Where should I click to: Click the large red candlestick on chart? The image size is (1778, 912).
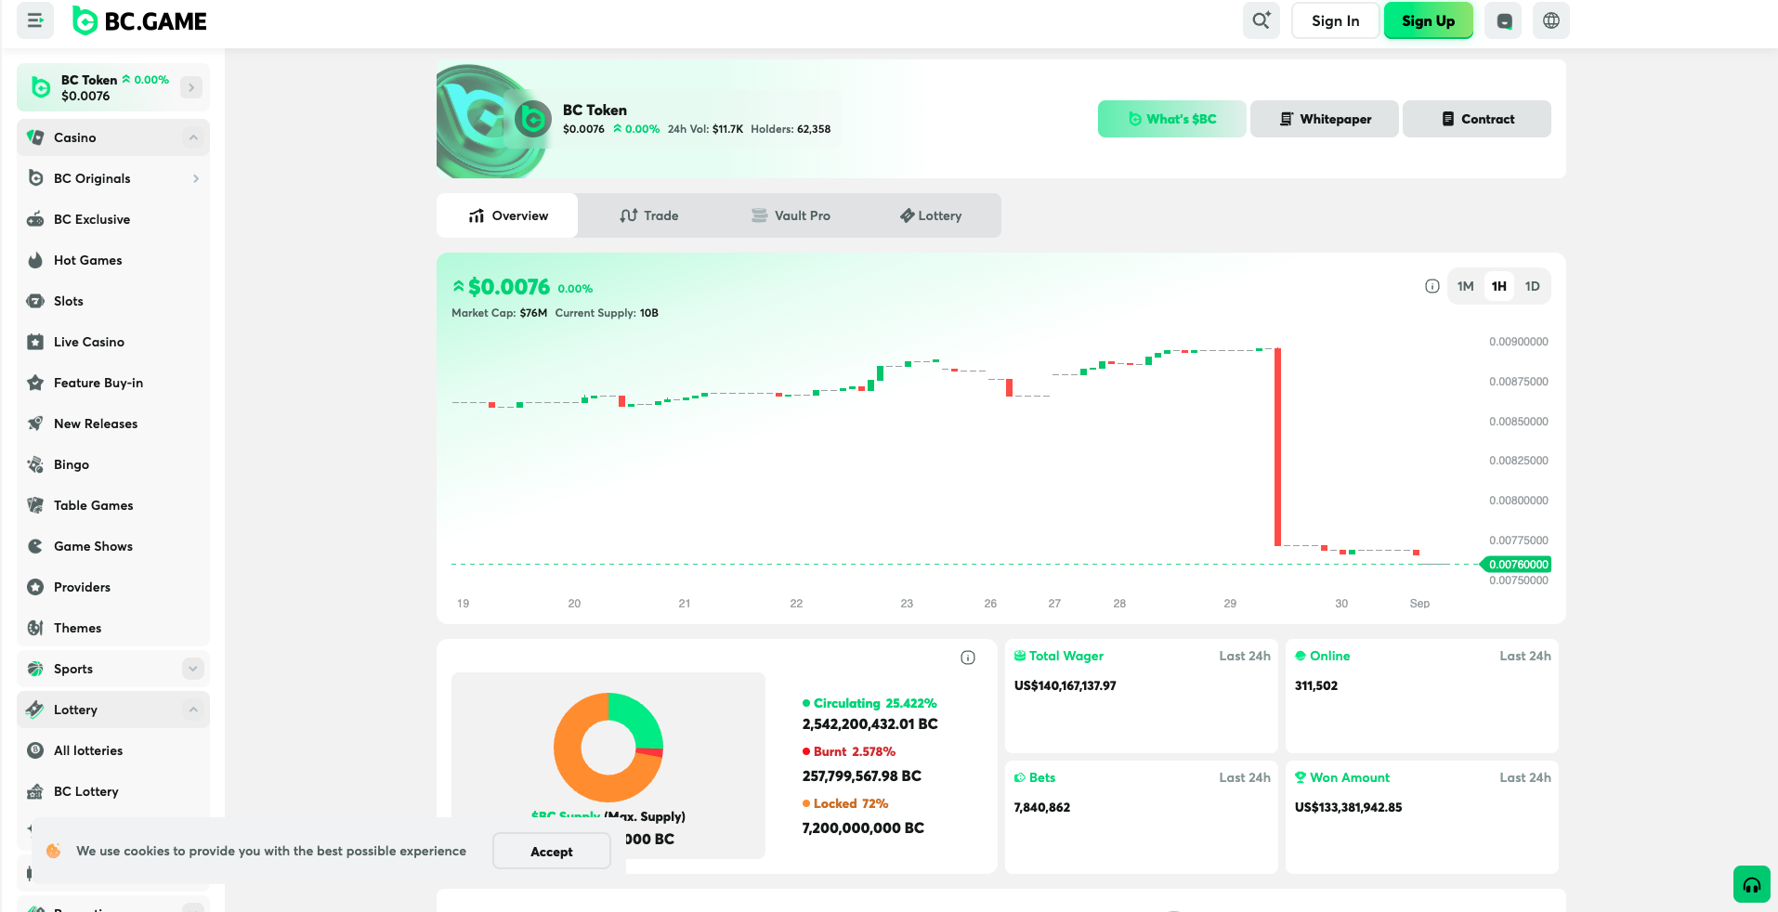coord(1278,446)
